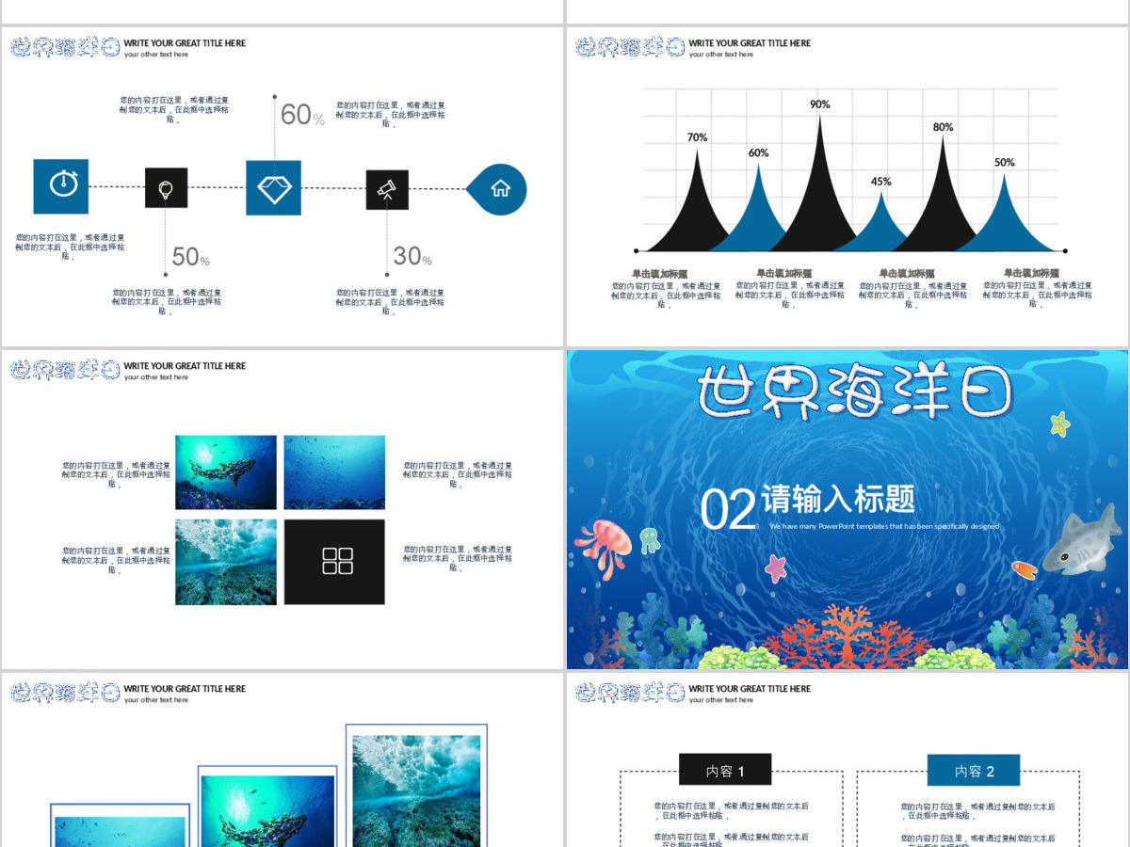Select the deep blue sea photo in the grid

click(x=334, y=472)
